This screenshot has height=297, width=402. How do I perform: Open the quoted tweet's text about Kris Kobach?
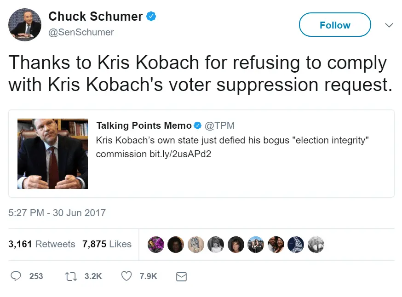click(x=232, y=140)
